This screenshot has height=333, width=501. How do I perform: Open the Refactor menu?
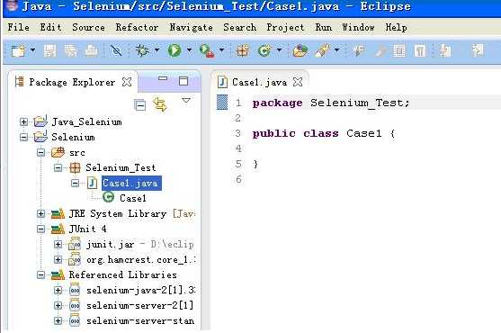point(137,28)
